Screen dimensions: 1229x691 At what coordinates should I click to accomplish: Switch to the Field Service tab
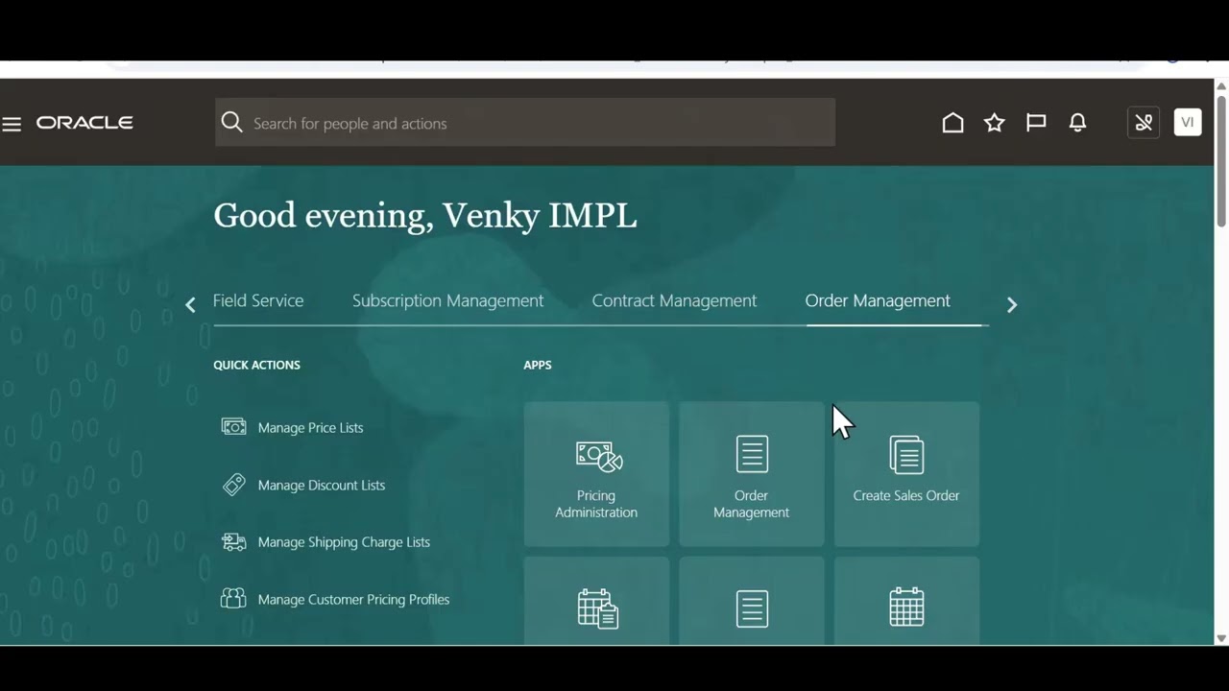click(258, 300)
